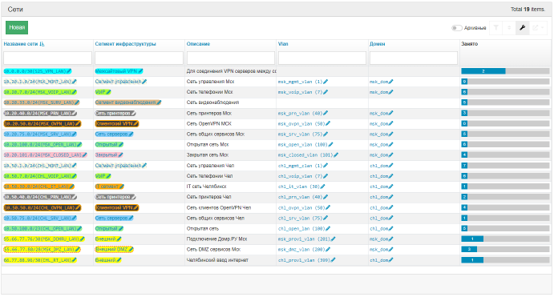The width and height of the screenshot is (554, 297).
Task: Edit pencil beside msk_voip_vlan (7)
Action: 326,92
